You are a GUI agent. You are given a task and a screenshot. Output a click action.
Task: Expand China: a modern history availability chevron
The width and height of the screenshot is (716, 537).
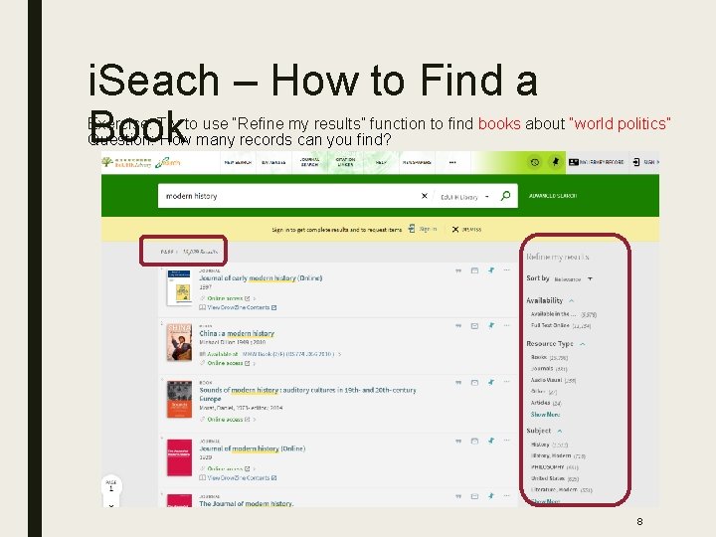[x=340, y=354]
